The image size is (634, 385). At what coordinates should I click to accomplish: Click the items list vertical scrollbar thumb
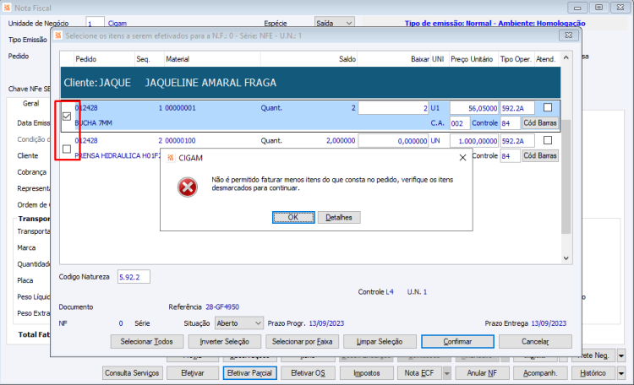[566, 176]
